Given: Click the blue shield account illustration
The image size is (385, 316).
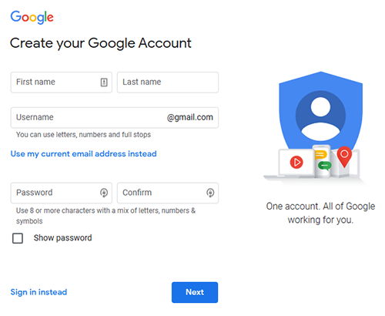Looking at the screenshot, I should (320, 110).
